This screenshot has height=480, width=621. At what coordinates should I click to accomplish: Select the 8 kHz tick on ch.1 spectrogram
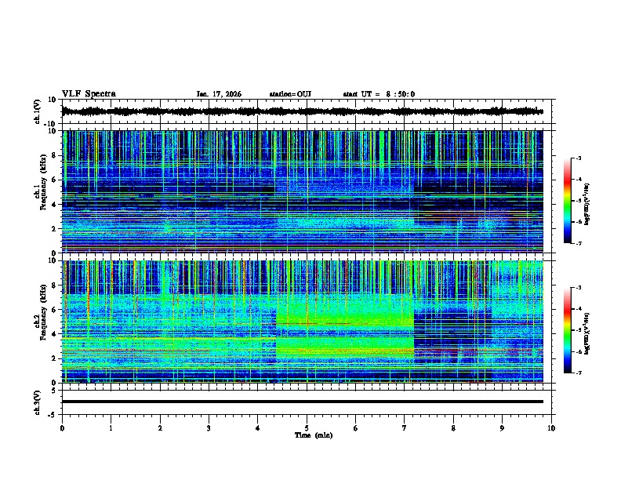pos(54,155)
